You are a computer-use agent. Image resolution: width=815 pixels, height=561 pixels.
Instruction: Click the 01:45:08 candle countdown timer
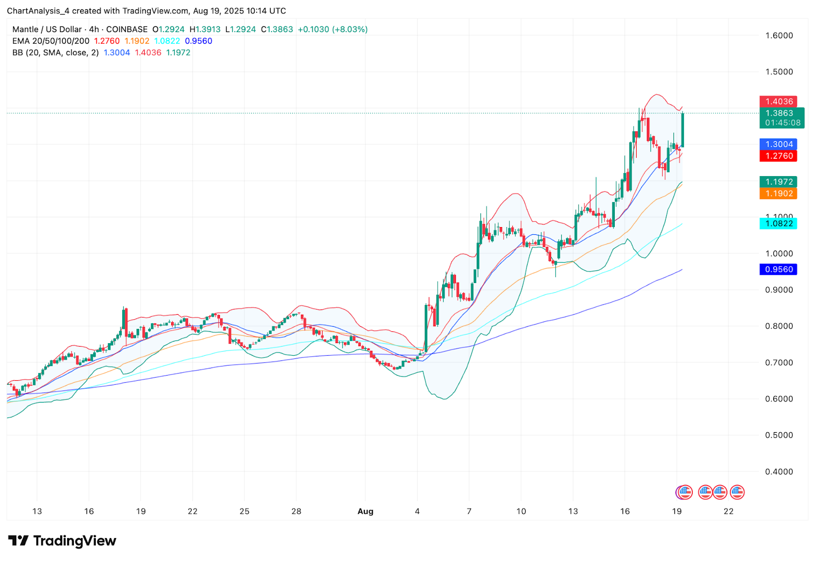point(782,123)
